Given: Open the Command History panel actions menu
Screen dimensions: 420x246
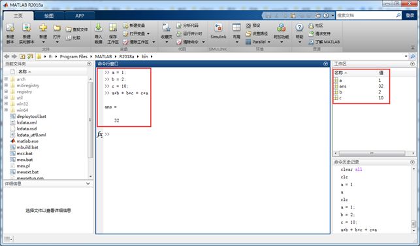Looking at the screenshot, I should [412, 162].
